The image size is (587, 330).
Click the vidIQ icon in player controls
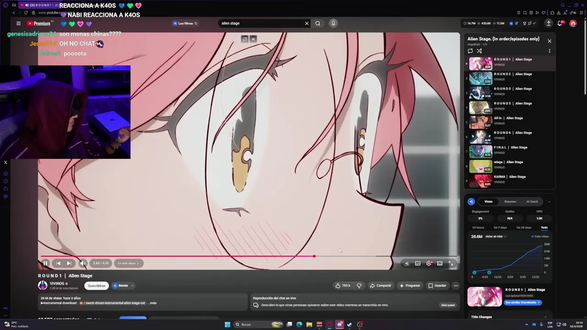pyautogui.click(x=407, y=263)
